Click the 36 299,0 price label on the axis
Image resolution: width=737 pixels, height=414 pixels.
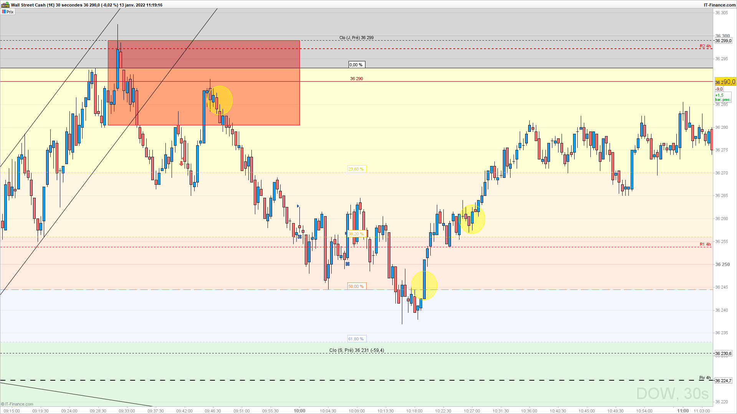pos(723,41)
